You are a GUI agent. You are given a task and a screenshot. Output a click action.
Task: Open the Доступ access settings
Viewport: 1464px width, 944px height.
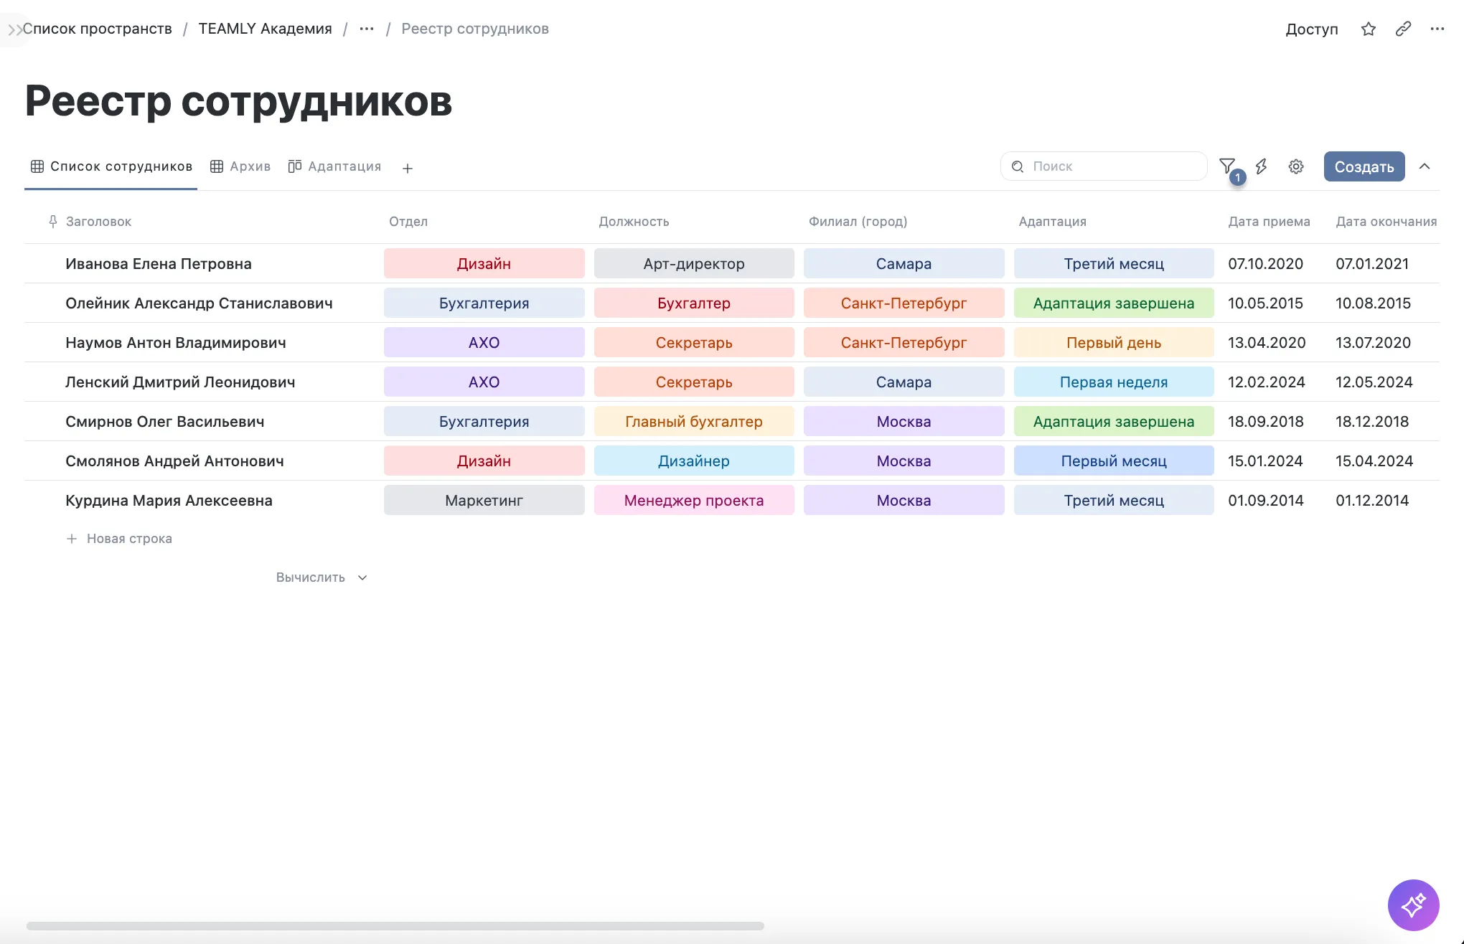point(1312,29)
